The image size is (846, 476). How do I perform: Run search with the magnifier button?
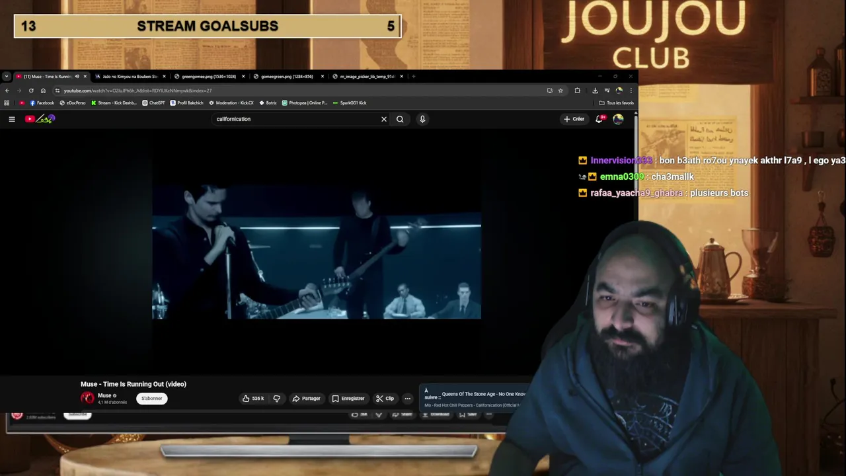(400, 119)
